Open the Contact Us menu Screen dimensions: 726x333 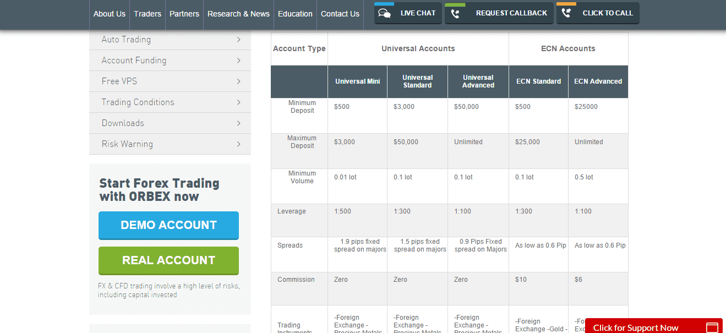pos(340,14)
